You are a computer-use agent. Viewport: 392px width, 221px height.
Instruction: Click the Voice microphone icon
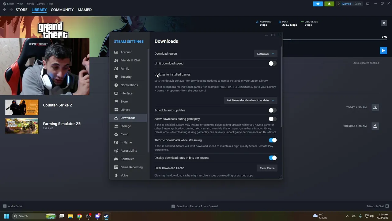116,175
